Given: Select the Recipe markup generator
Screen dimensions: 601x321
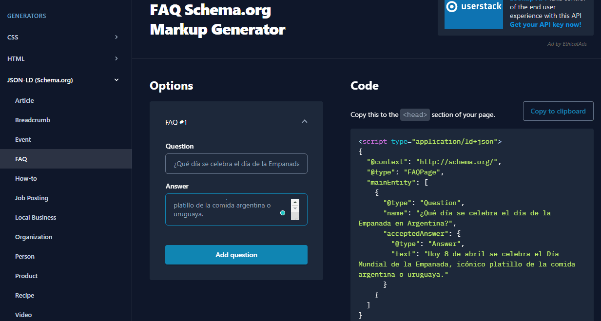Looking at the screenshot, I should (24, 295).
